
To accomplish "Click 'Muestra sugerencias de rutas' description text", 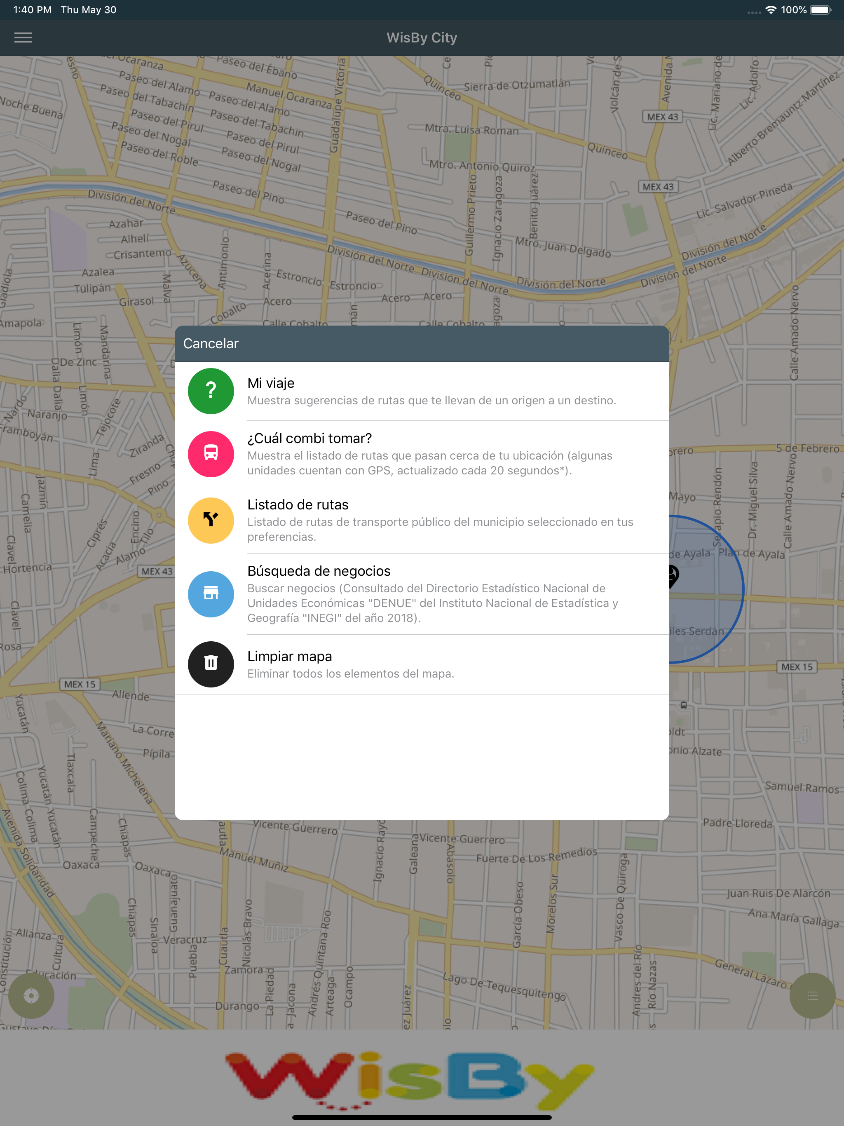I will (431, 401).
